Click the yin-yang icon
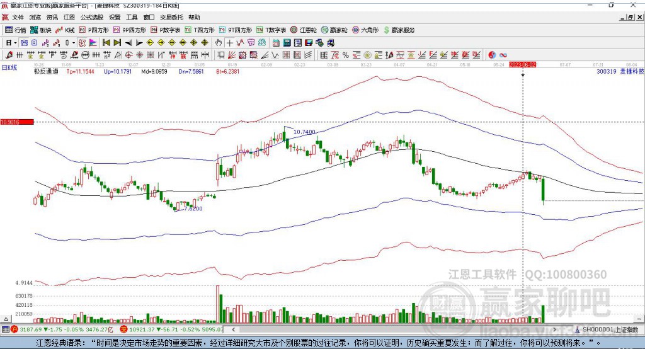This screenshot has width=645, height=349. (x=492, y=55)
